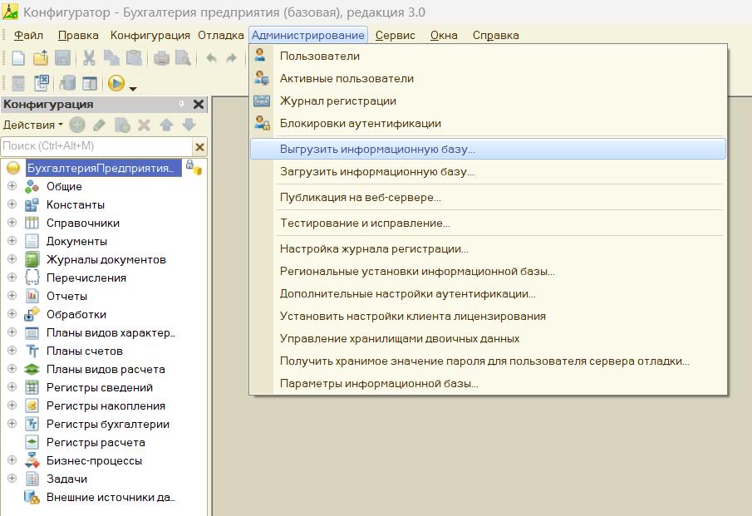Expand the Отчеты tree node
The image size is (752, 516).
(12, 296)
